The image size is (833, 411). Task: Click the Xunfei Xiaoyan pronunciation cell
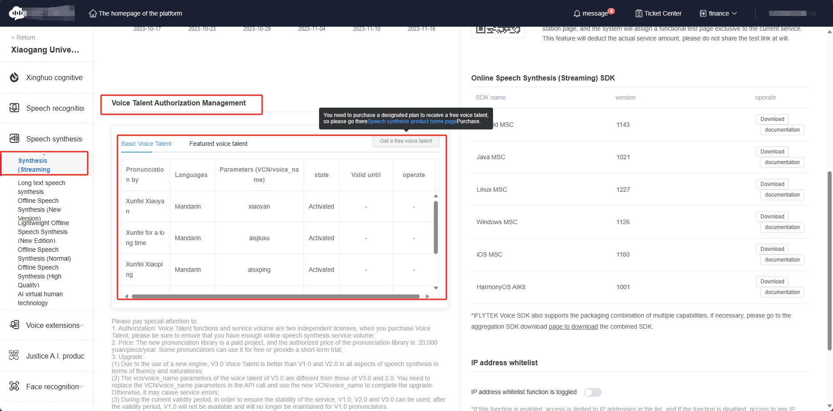[146, 206]
